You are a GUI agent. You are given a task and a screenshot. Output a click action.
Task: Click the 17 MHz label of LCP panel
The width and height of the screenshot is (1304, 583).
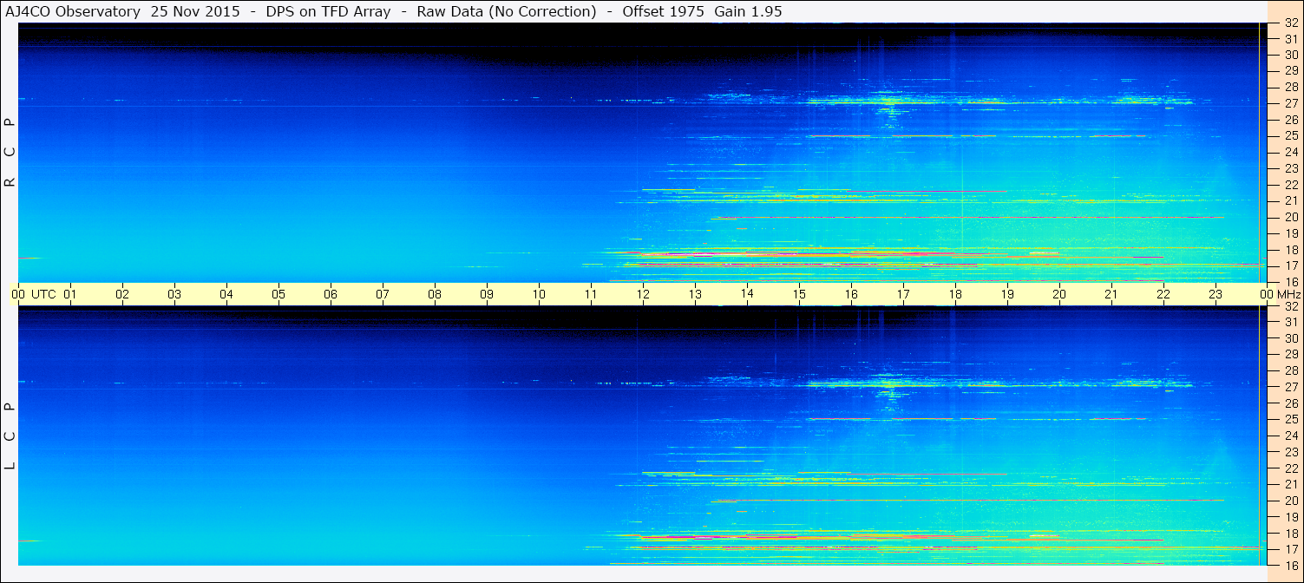[1290, 549]
